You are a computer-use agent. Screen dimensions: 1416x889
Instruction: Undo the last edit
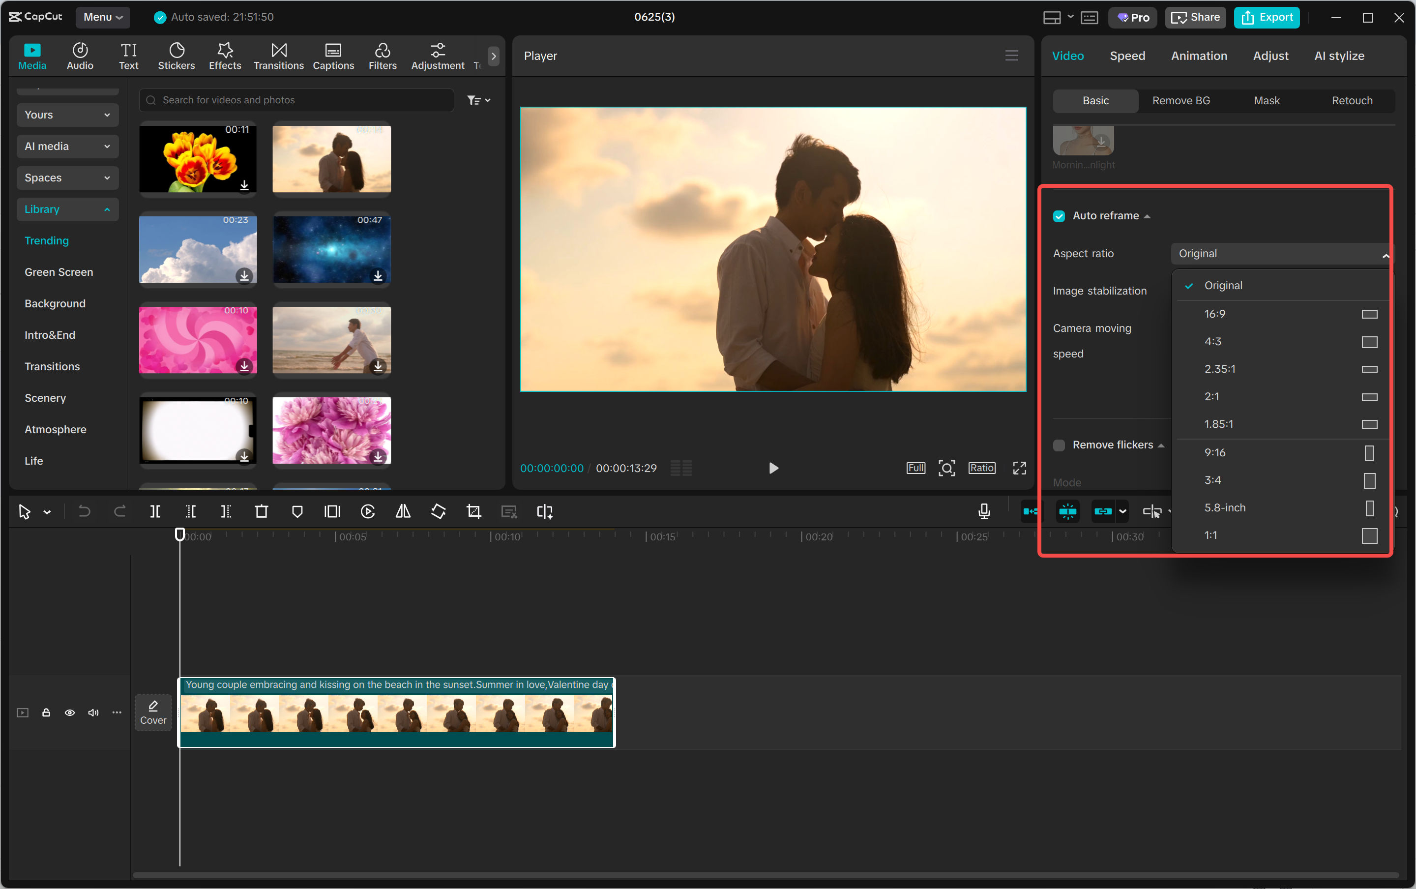tap(84, 511)
